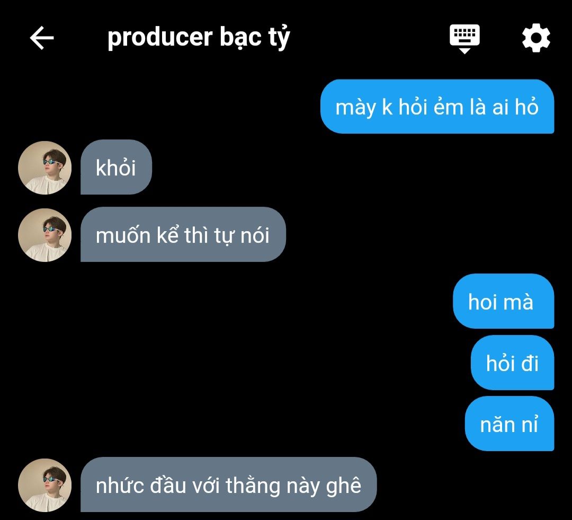This screenshot has width=572, height=520.
Task: Click the "nhức đầu với thằng này ghê" bubble
Action: pos(228,485)
